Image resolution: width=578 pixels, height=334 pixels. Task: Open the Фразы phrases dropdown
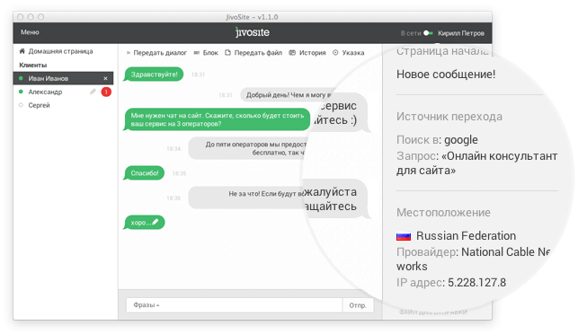[x=147, y=305]
